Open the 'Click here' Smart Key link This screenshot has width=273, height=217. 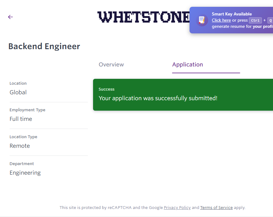(x=221, y=20)
